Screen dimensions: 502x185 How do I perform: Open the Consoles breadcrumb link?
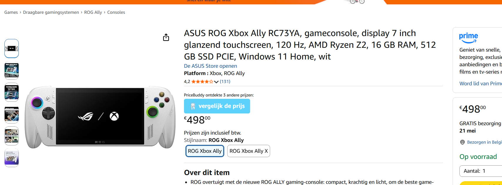coord(116,12)
